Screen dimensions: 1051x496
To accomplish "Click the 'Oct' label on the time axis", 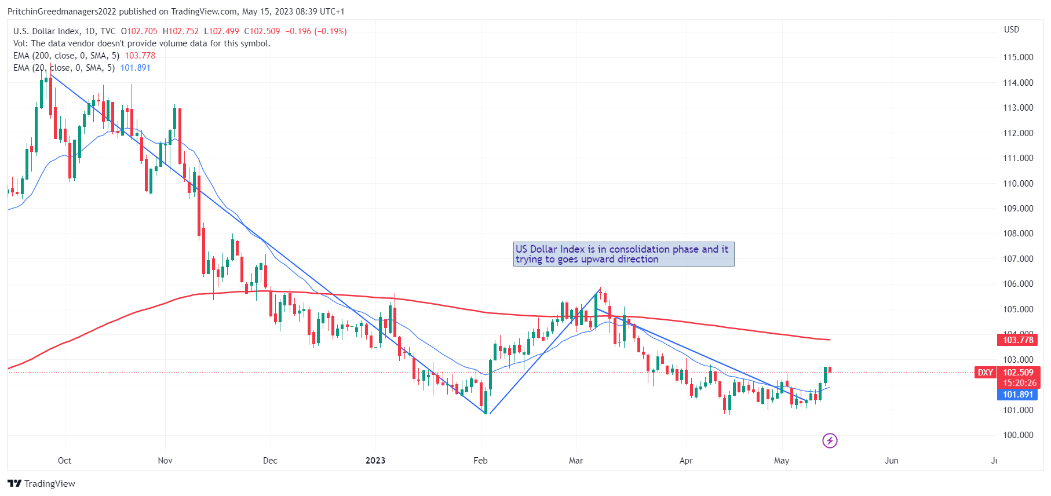I will click(x=64, y=461).
